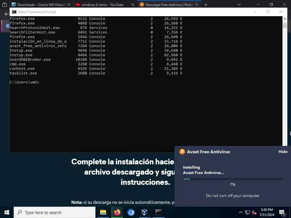Maximize the Command Prompt window
The image size is (291, 218).
coord(268,12)
